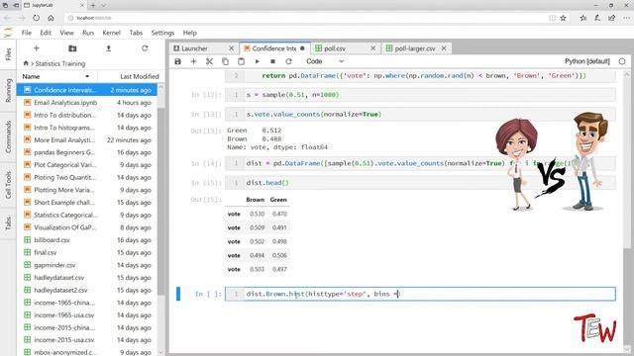Screen dimensions: 634x356
Task: Open the Tabs menu
Action: click(x=136, y=33)
